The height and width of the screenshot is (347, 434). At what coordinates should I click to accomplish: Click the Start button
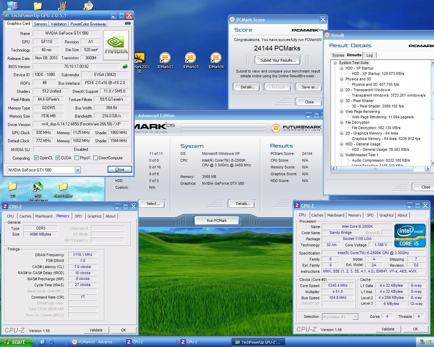16,342
